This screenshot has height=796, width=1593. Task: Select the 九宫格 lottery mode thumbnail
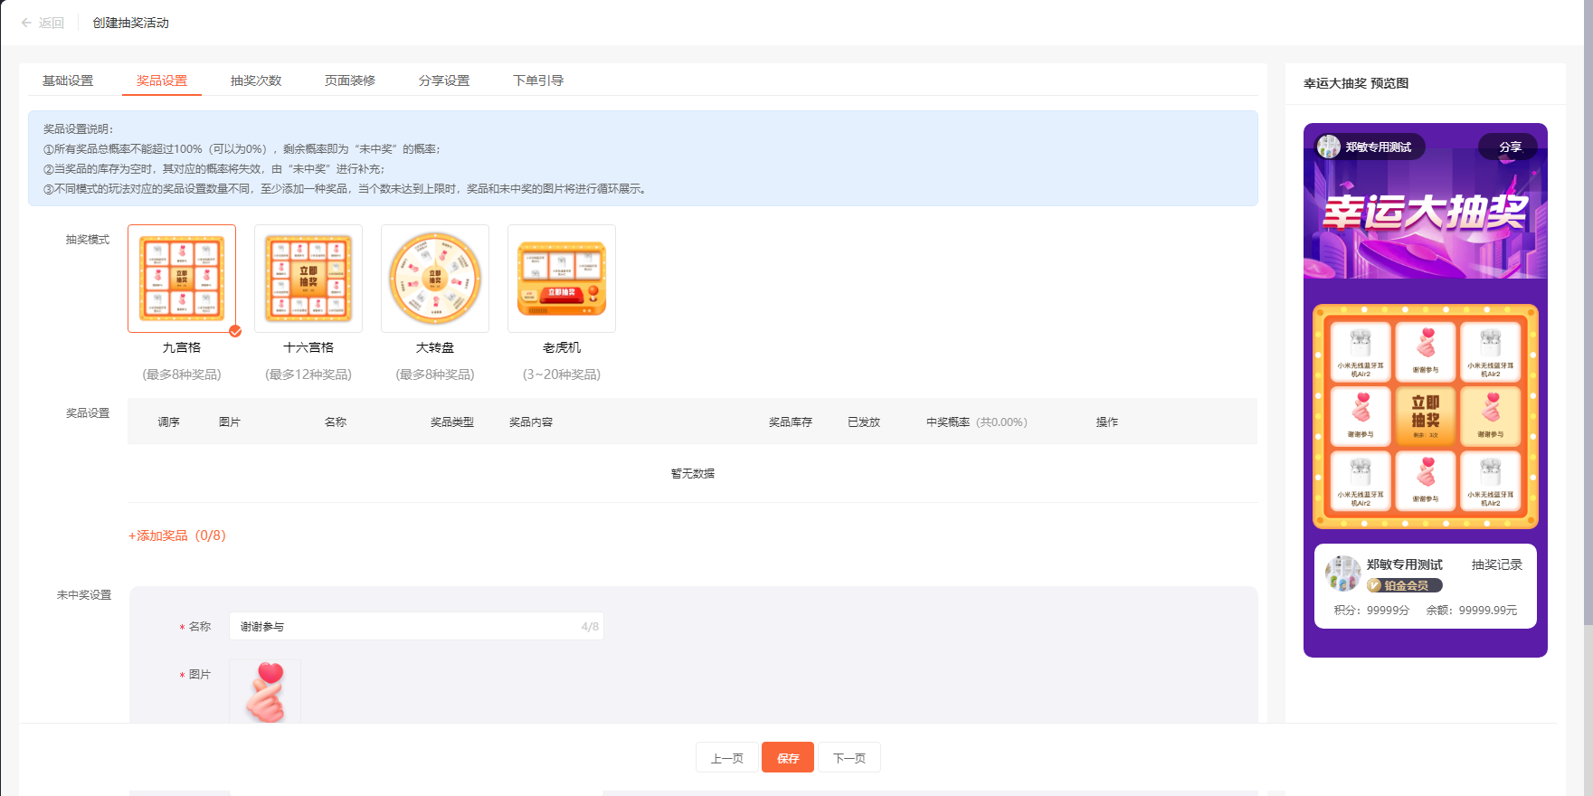tap(182, 279)
